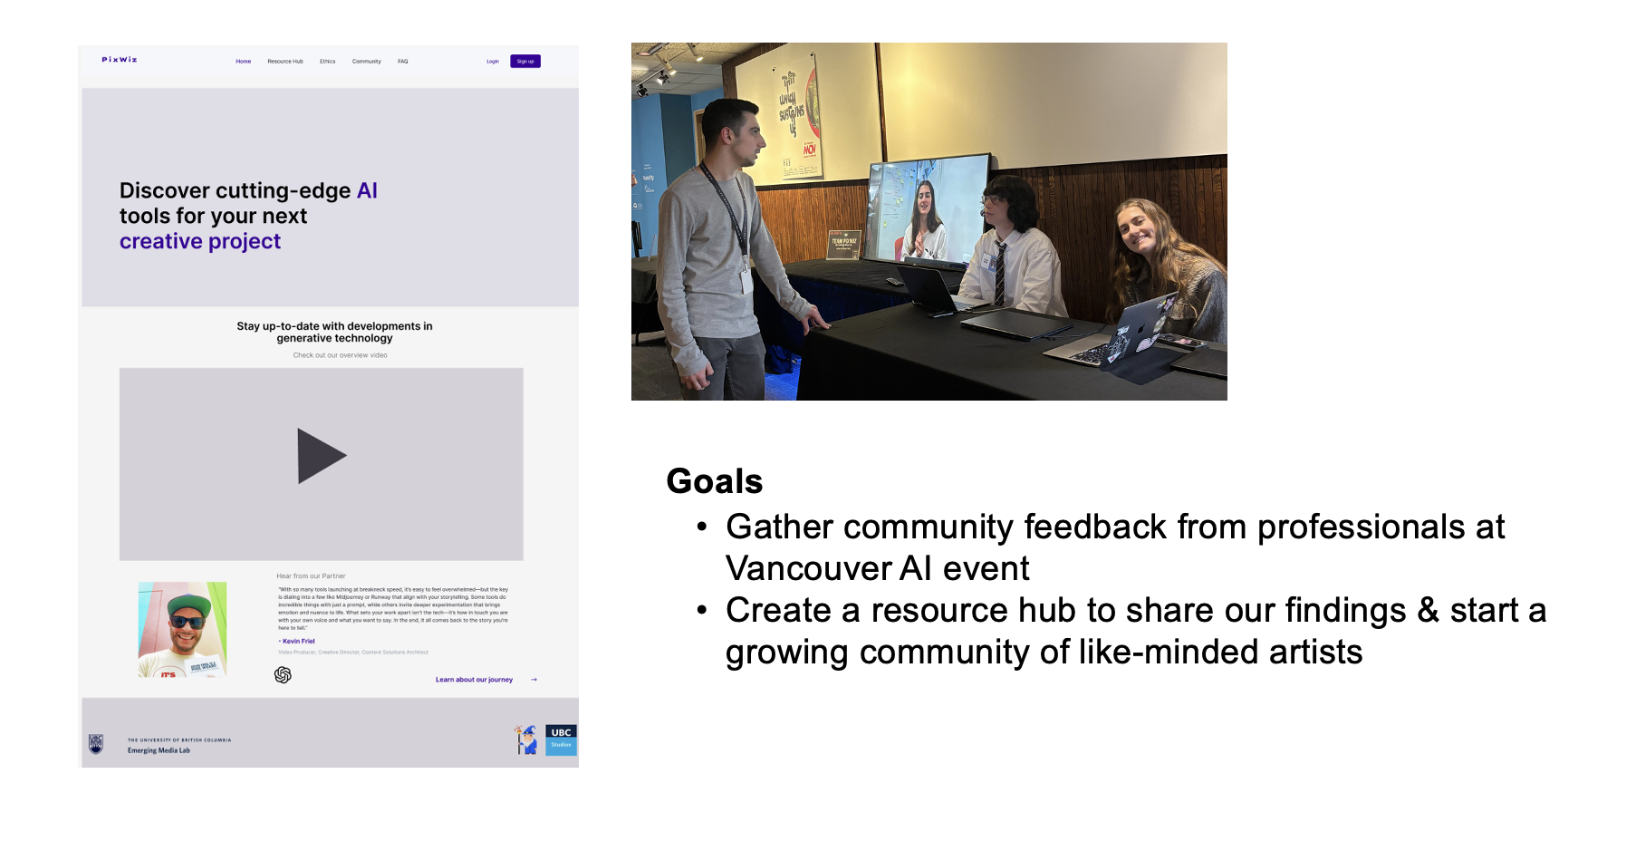Click the Emerging Media Lab footer text

(x=159, y=750)
